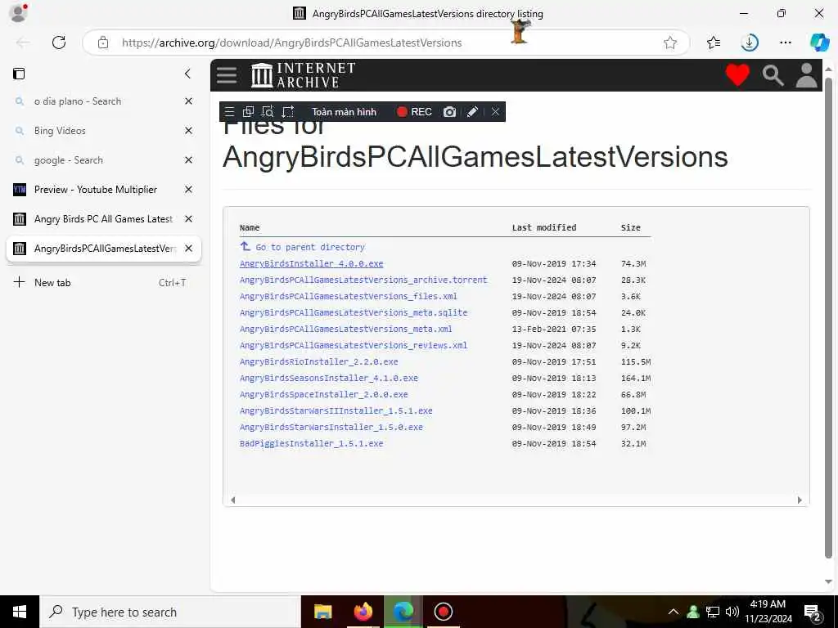
Task: Download AngryBirdsStarWarsInstaller_1.5.0.exe
Action: coord(331,427)
